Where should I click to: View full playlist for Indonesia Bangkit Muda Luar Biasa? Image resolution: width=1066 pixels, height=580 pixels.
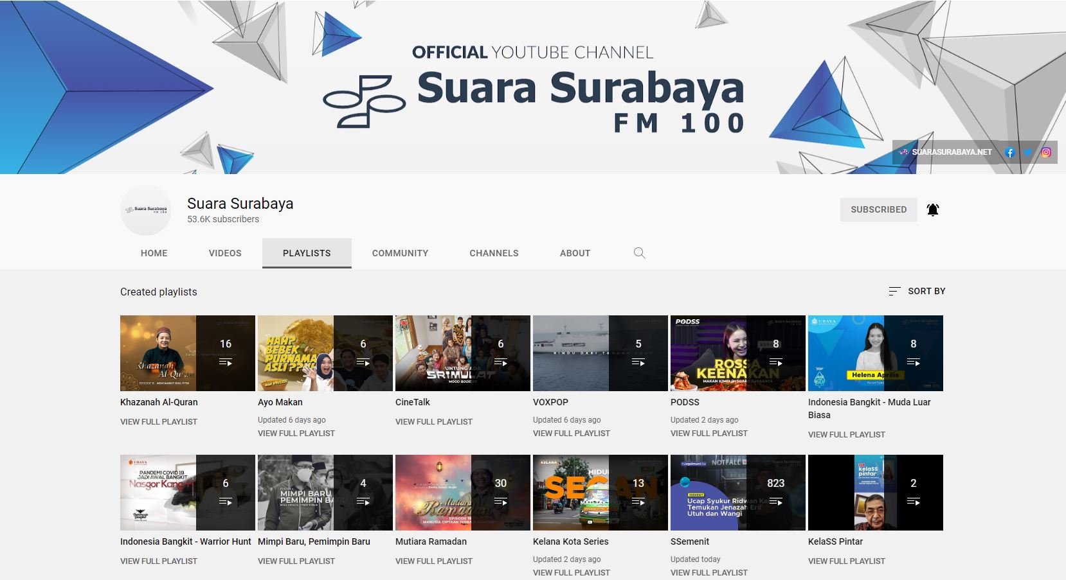point(847,435)
